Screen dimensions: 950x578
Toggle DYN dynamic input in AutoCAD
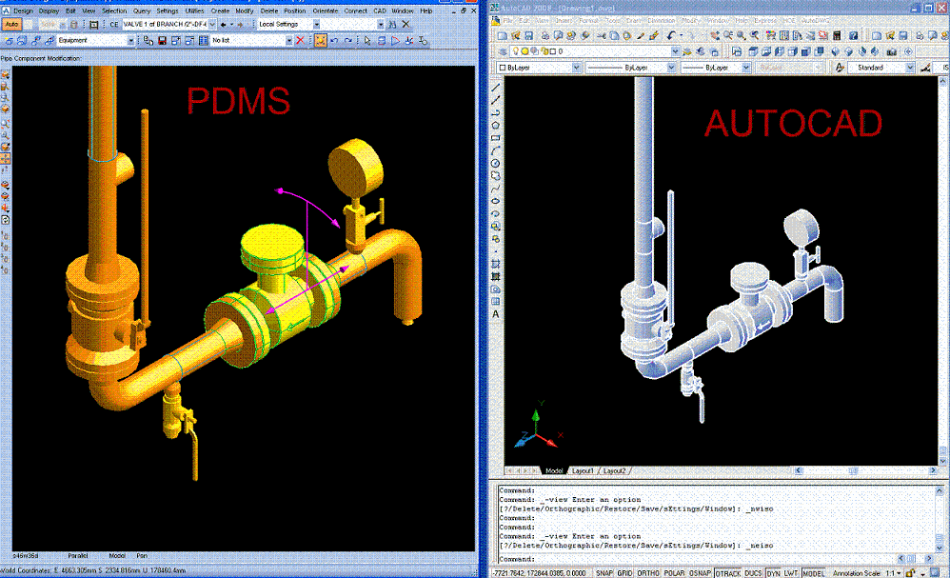(773, 573)
